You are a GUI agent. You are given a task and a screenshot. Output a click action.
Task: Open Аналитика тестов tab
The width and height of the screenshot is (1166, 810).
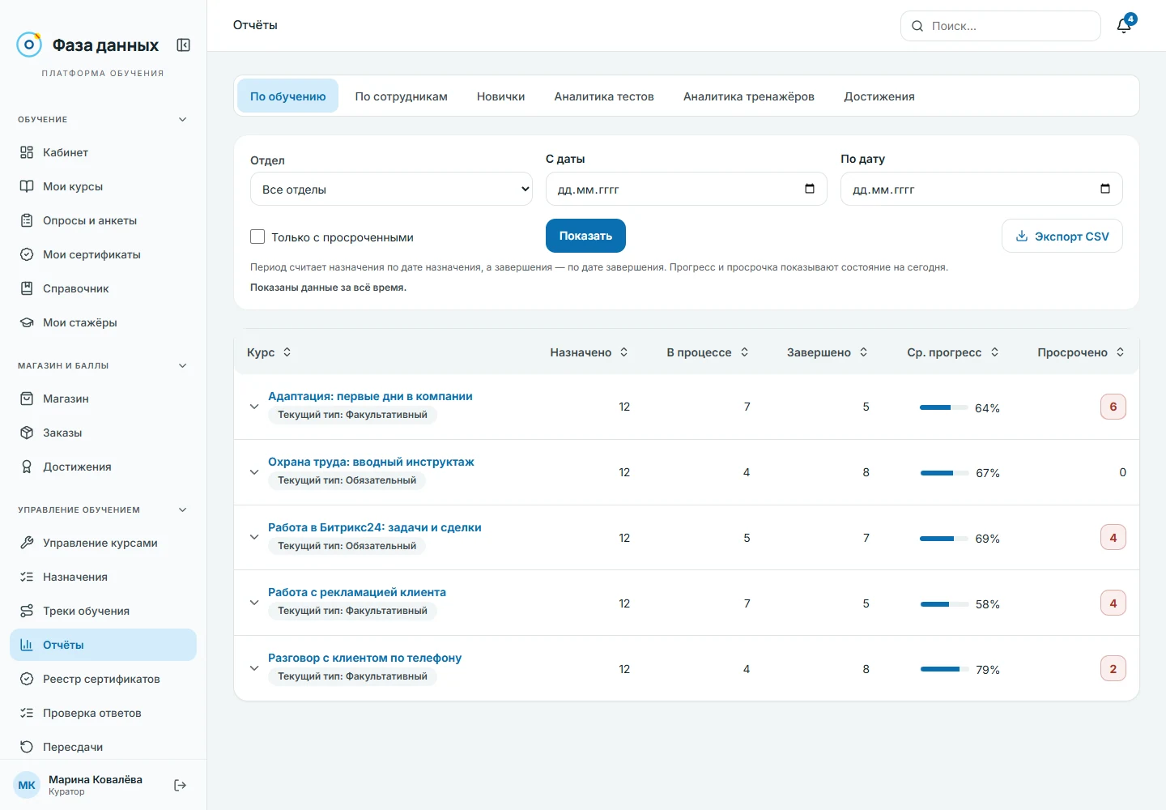[604, 96]
